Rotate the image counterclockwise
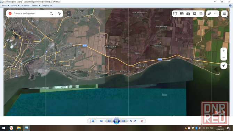Image resolution: width=233 pixels, height=131 pixels. (131, 121)
